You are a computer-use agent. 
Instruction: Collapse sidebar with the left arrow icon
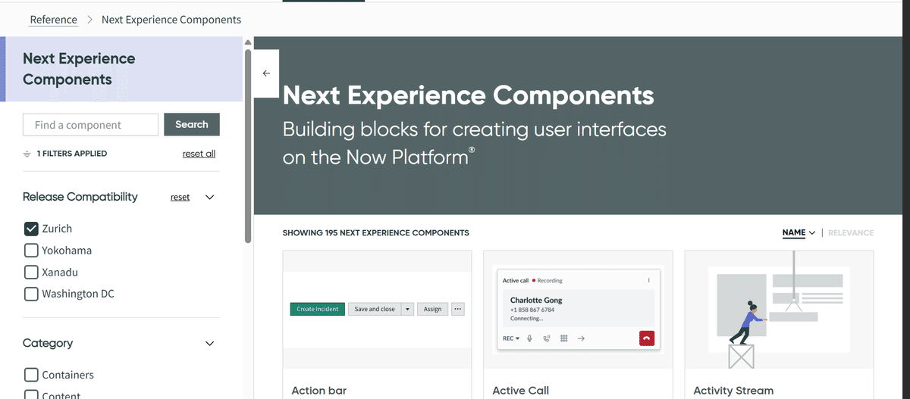[266, 73]
